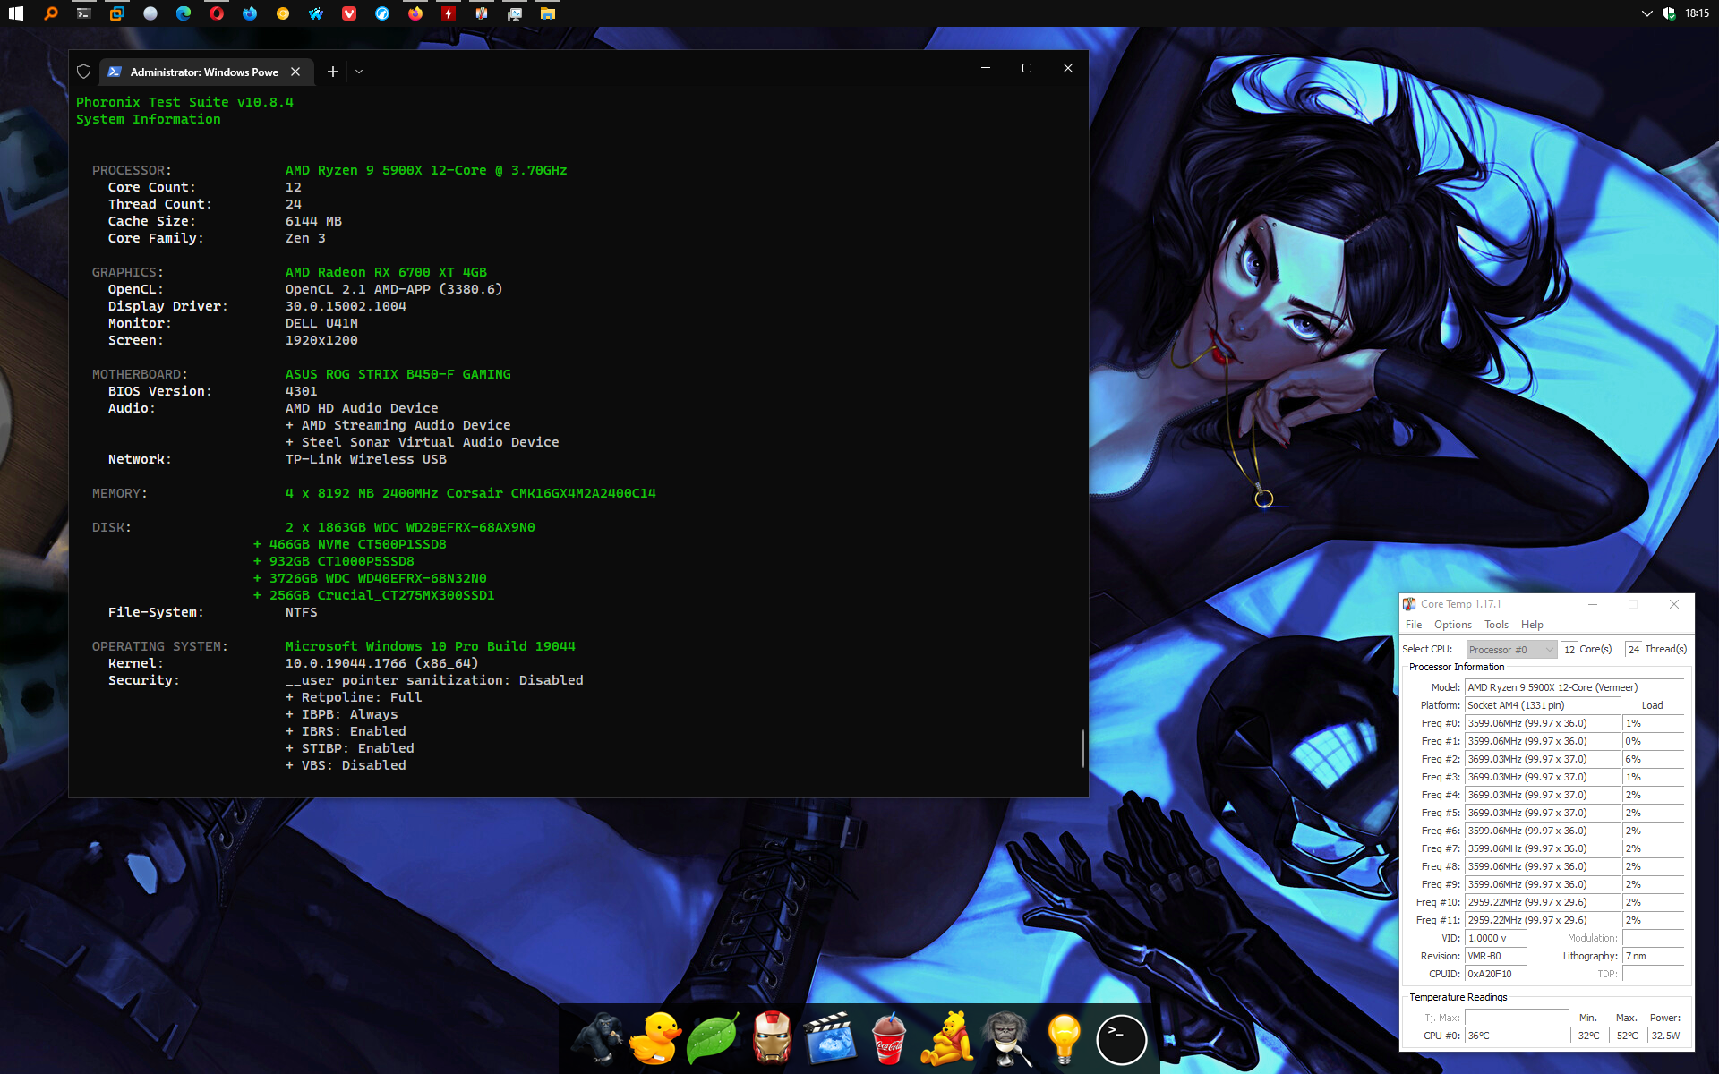1719x1074 pixels.
Task: Open the green leaf dock app
Action: click(x=713, y=1038)
